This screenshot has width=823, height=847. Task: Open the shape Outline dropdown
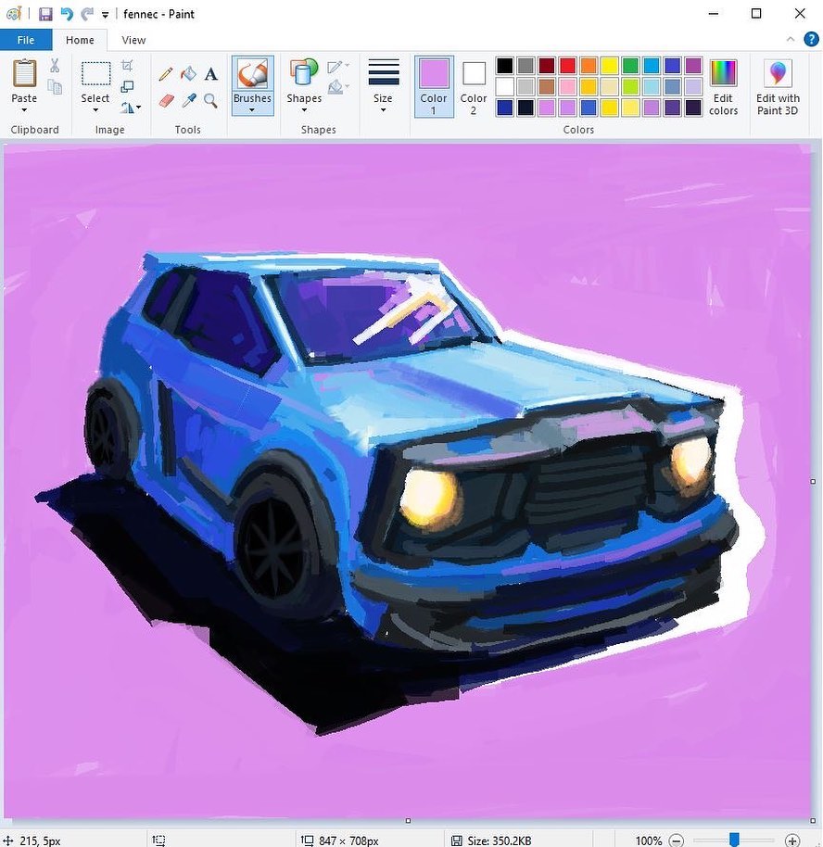(339, 67)
